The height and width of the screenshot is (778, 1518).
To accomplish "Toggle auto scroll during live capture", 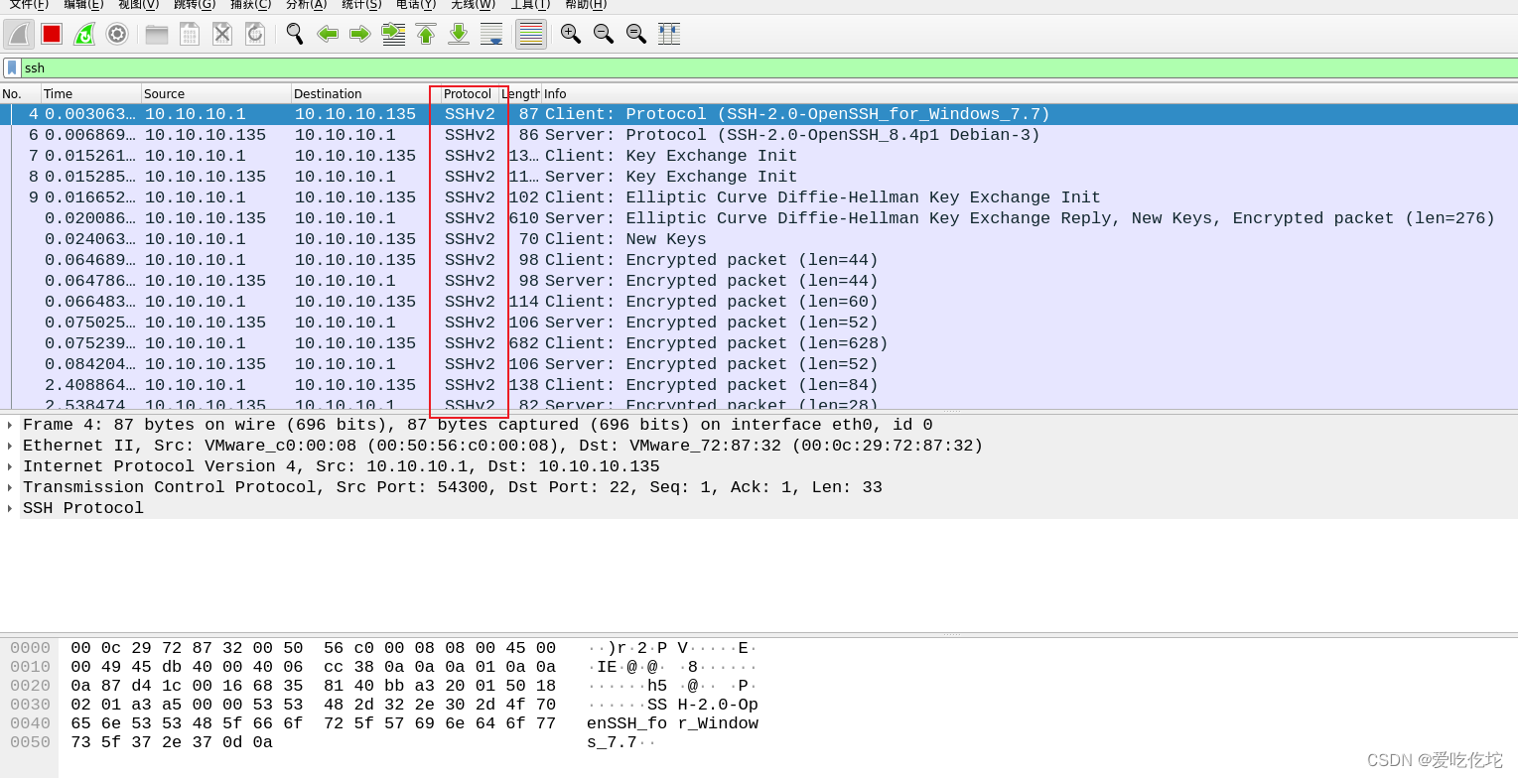I will click(491, 34).
